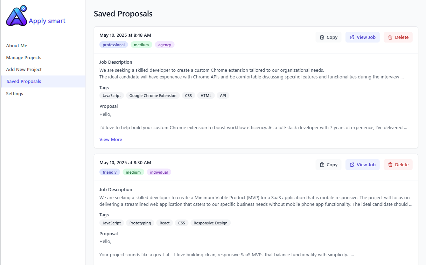The height and width of the screenshot is (265, 426).
Task: Delete the 8:48 AM proposal
Action: [x=398, y=37]
